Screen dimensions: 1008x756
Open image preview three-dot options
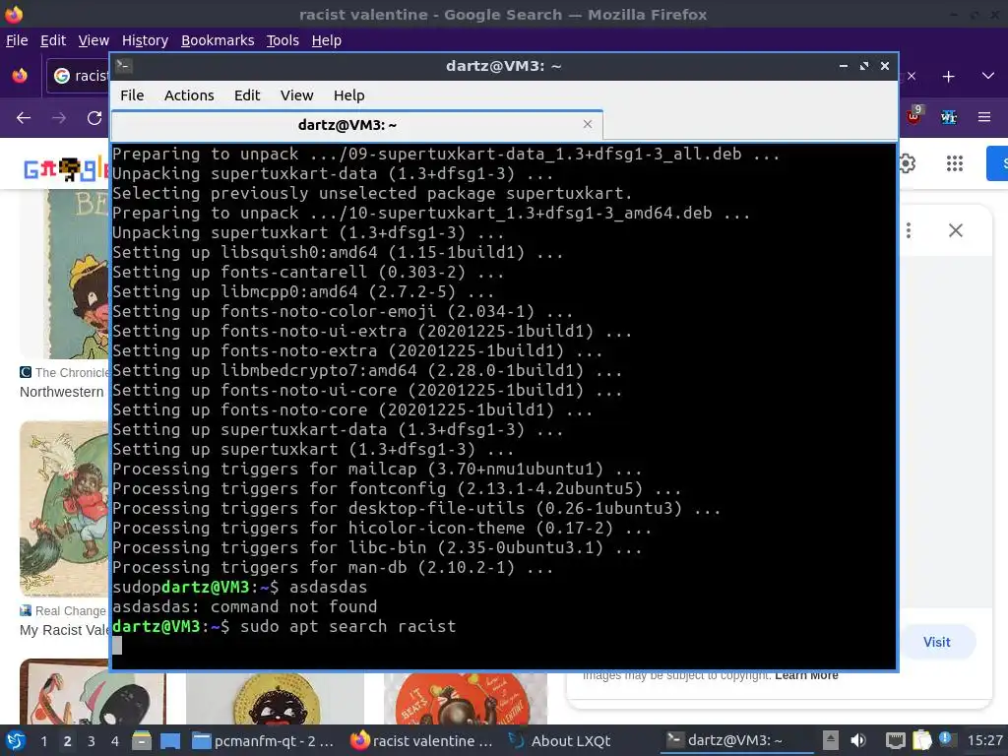pos(909,230)
